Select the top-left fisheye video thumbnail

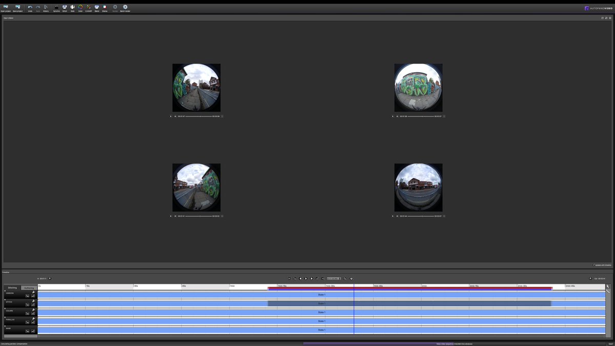click(x=196, y=88)
